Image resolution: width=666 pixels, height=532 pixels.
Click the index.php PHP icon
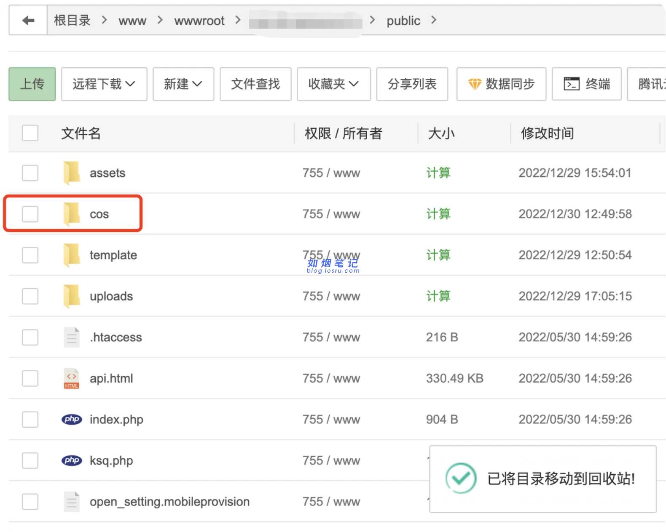(72, 419)
